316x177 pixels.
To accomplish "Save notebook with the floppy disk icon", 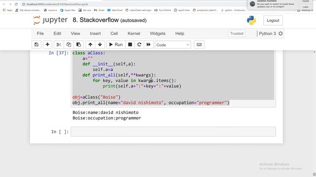I will coord(37,45).
